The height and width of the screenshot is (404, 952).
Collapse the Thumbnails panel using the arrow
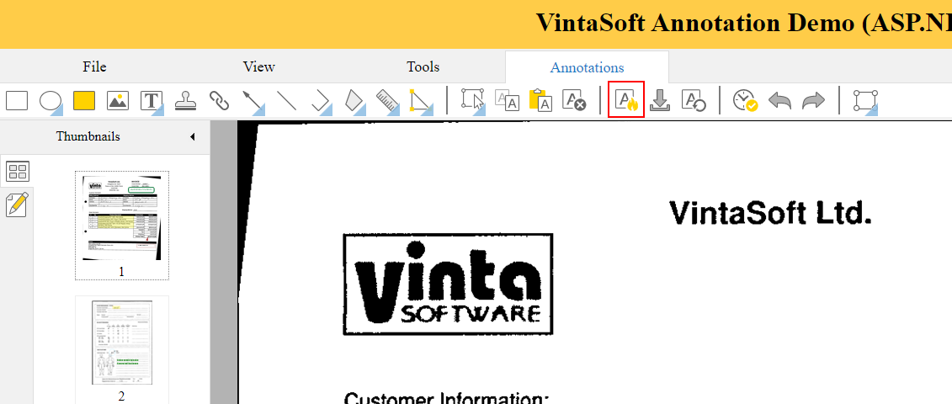pos(193,136)
